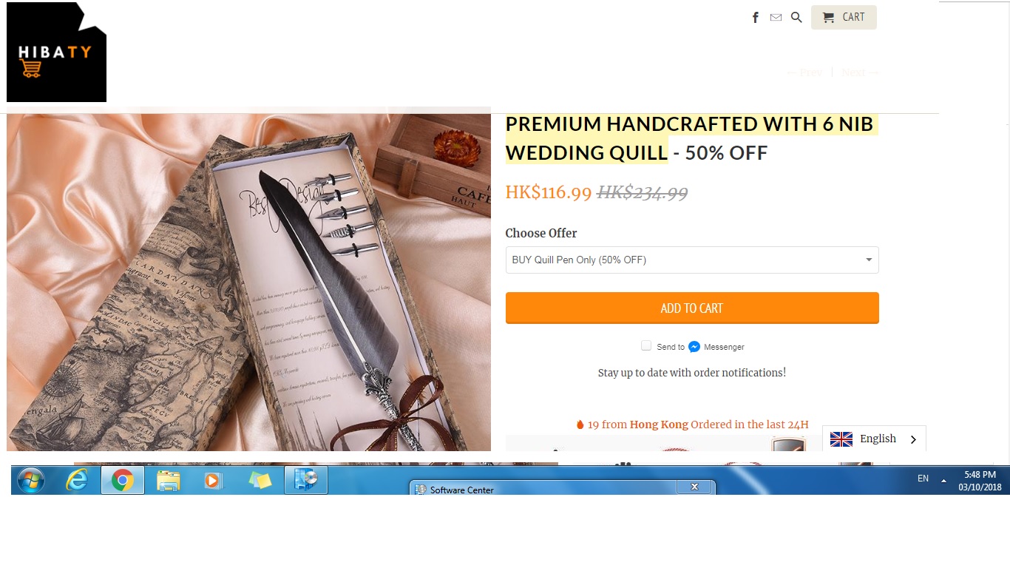Open the English language selector

pos(874,439)
